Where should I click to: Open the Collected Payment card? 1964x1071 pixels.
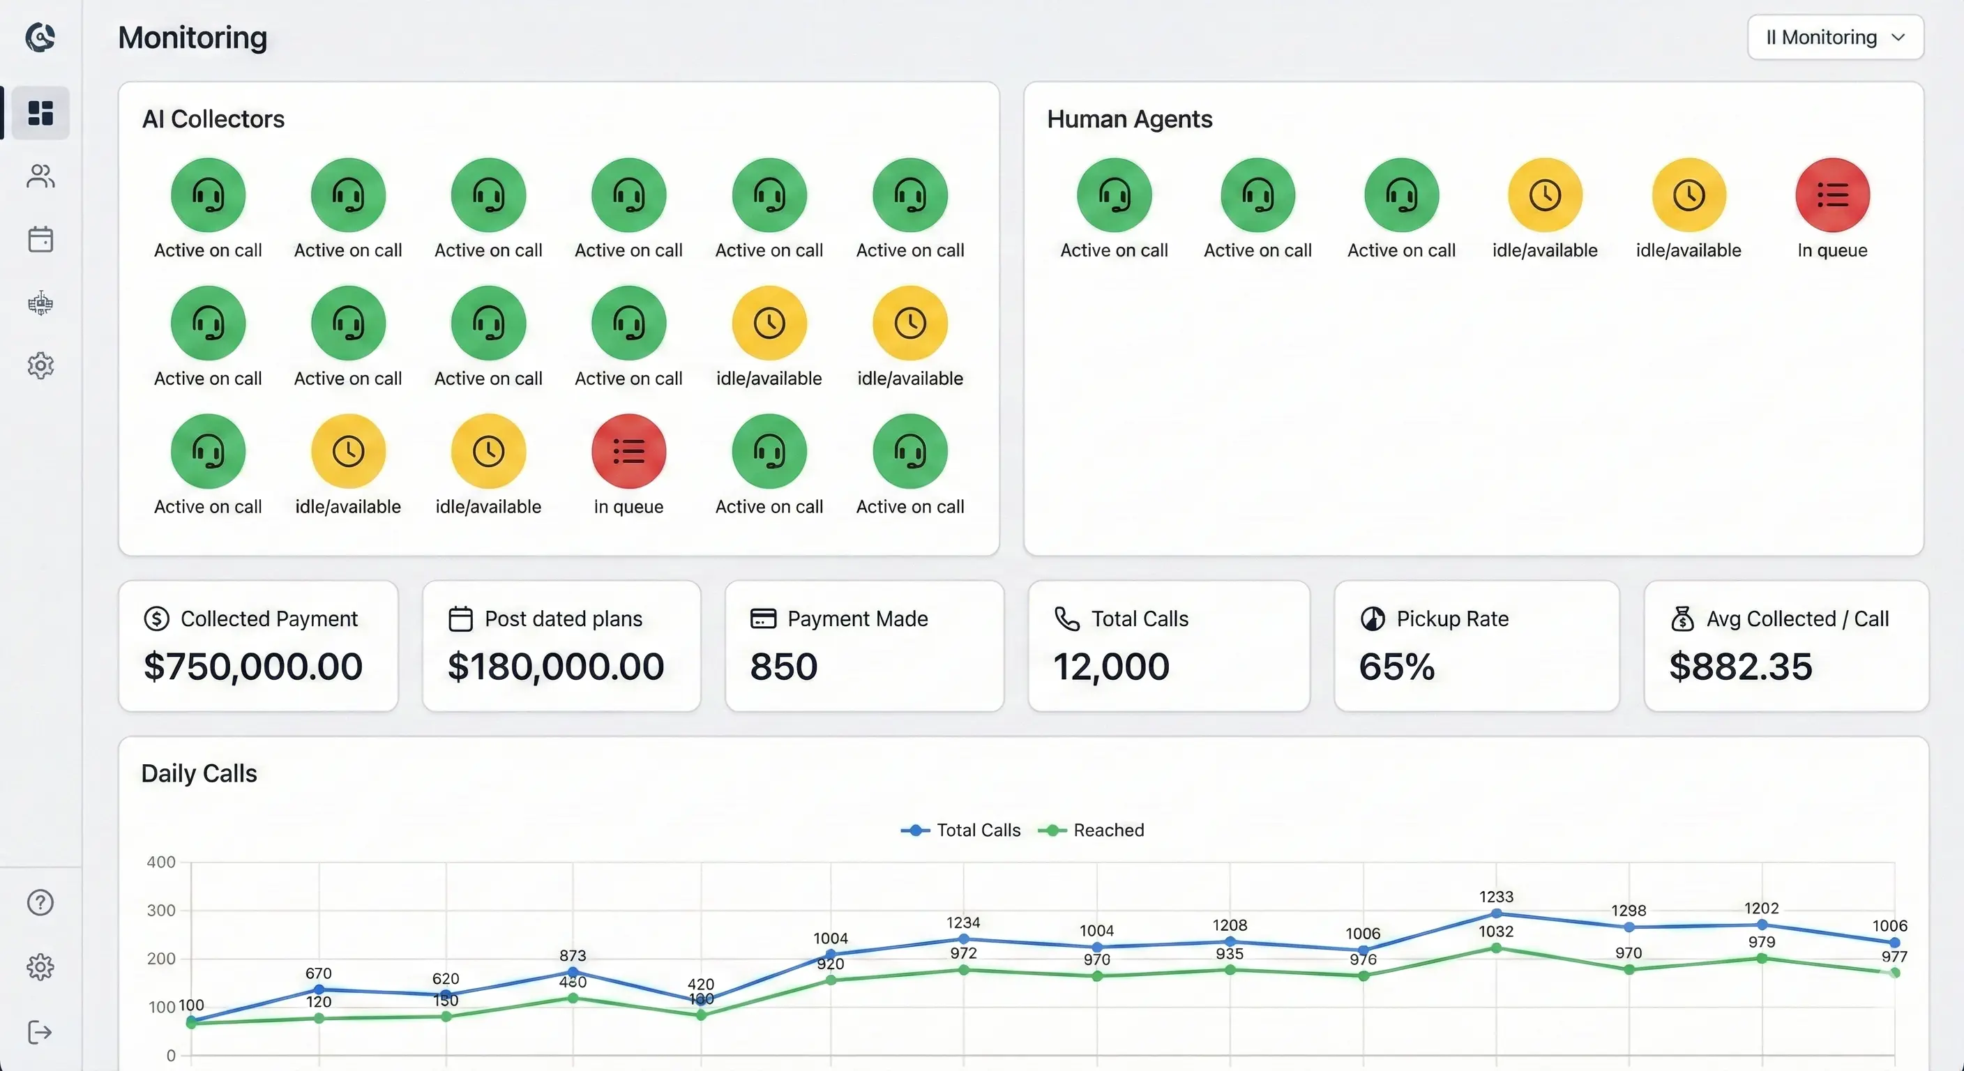[x=259, y=646]
